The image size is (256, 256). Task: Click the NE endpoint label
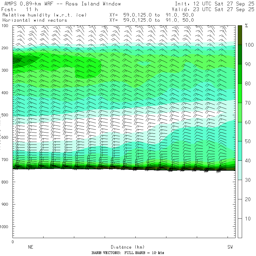coord(31,247)
